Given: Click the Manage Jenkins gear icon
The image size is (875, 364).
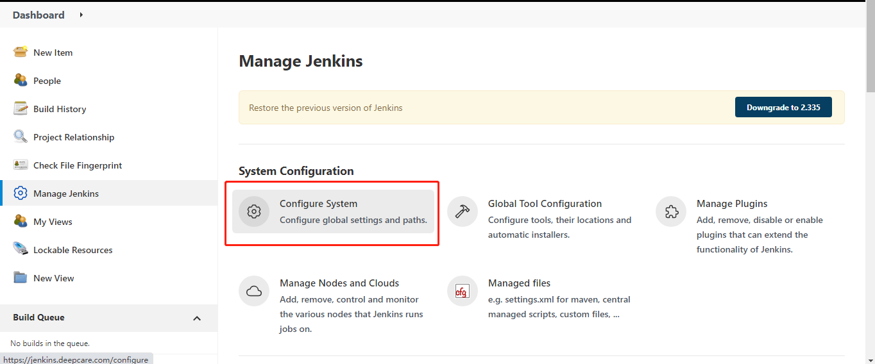Looking at the screenshot, I should tap(21, 193).
